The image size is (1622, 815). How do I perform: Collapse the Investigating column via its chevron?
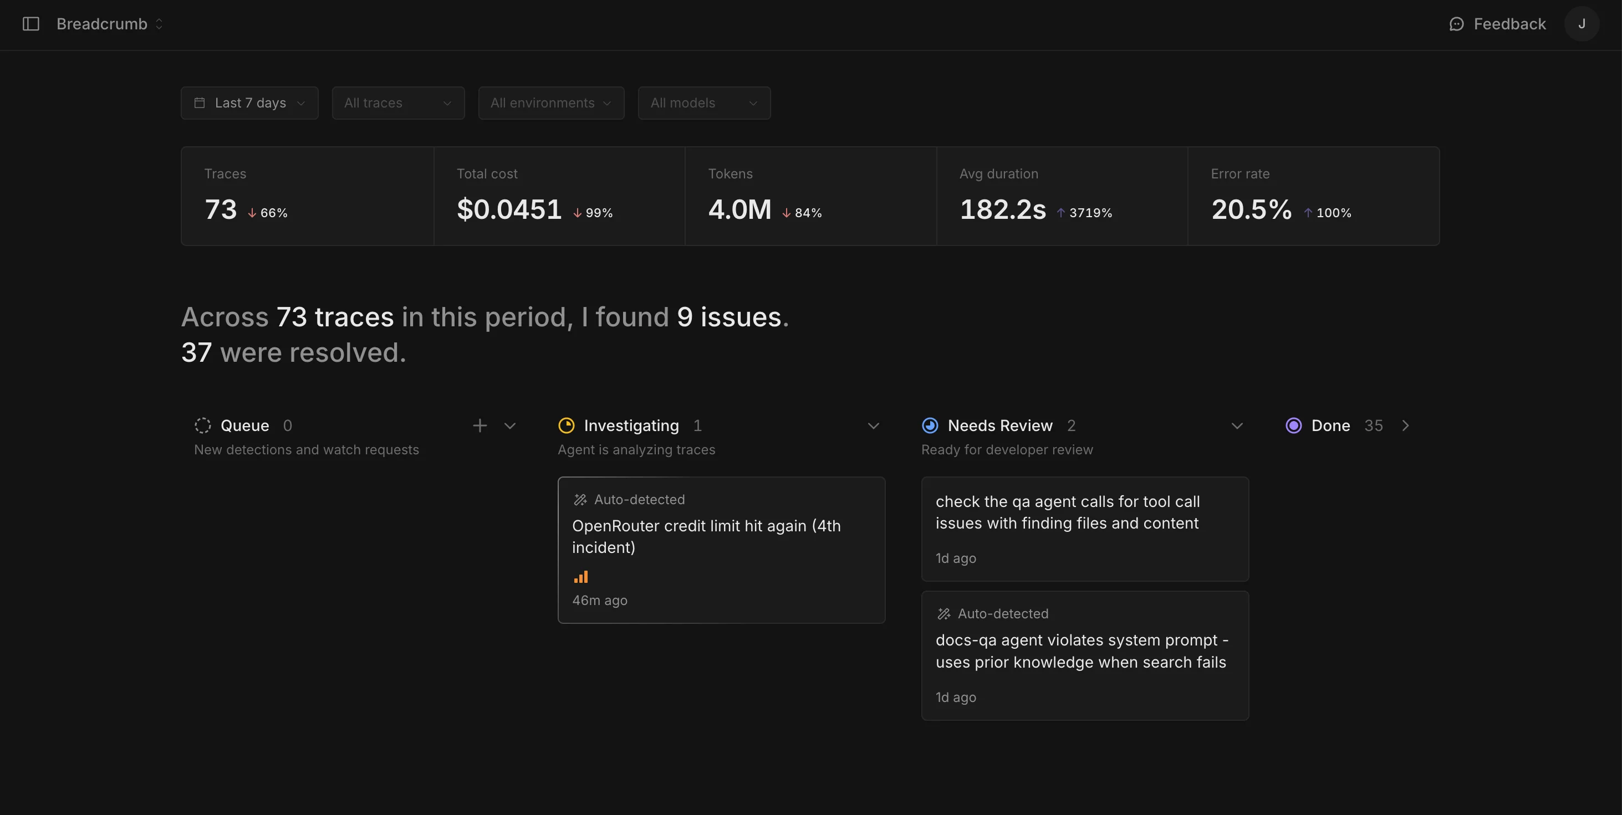click(873, 426)
